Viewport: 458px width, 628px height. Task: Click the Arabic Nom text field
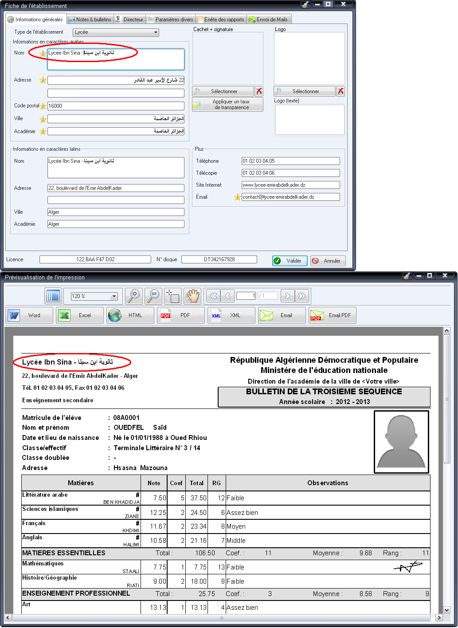[116, 59]
